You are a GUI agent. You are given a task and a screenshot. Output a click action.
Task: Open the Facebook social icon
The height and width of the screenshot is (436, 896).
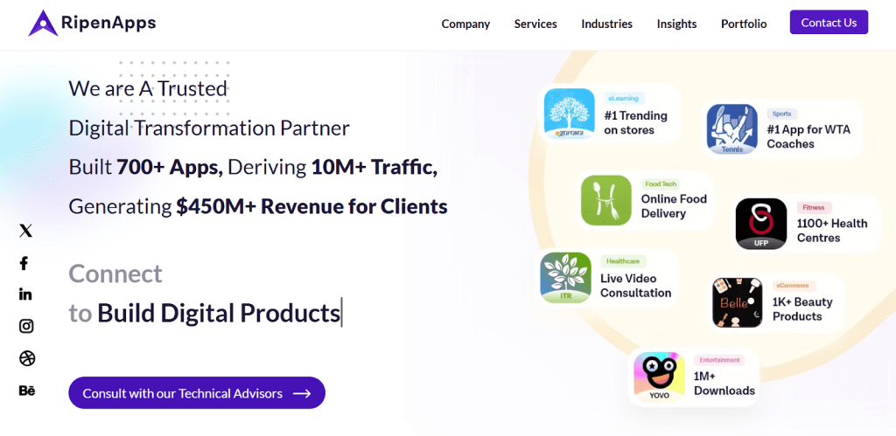(24, 263)
